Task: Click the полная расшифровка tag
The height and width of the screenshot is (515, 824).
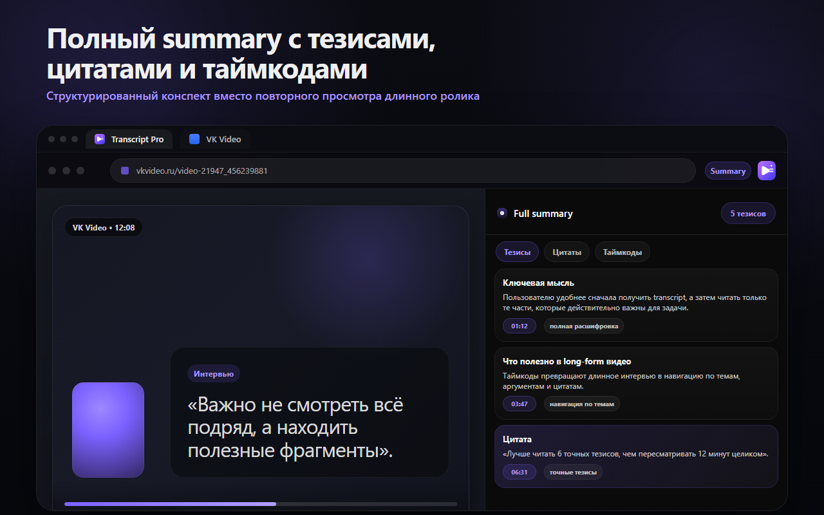Action: 584,326
